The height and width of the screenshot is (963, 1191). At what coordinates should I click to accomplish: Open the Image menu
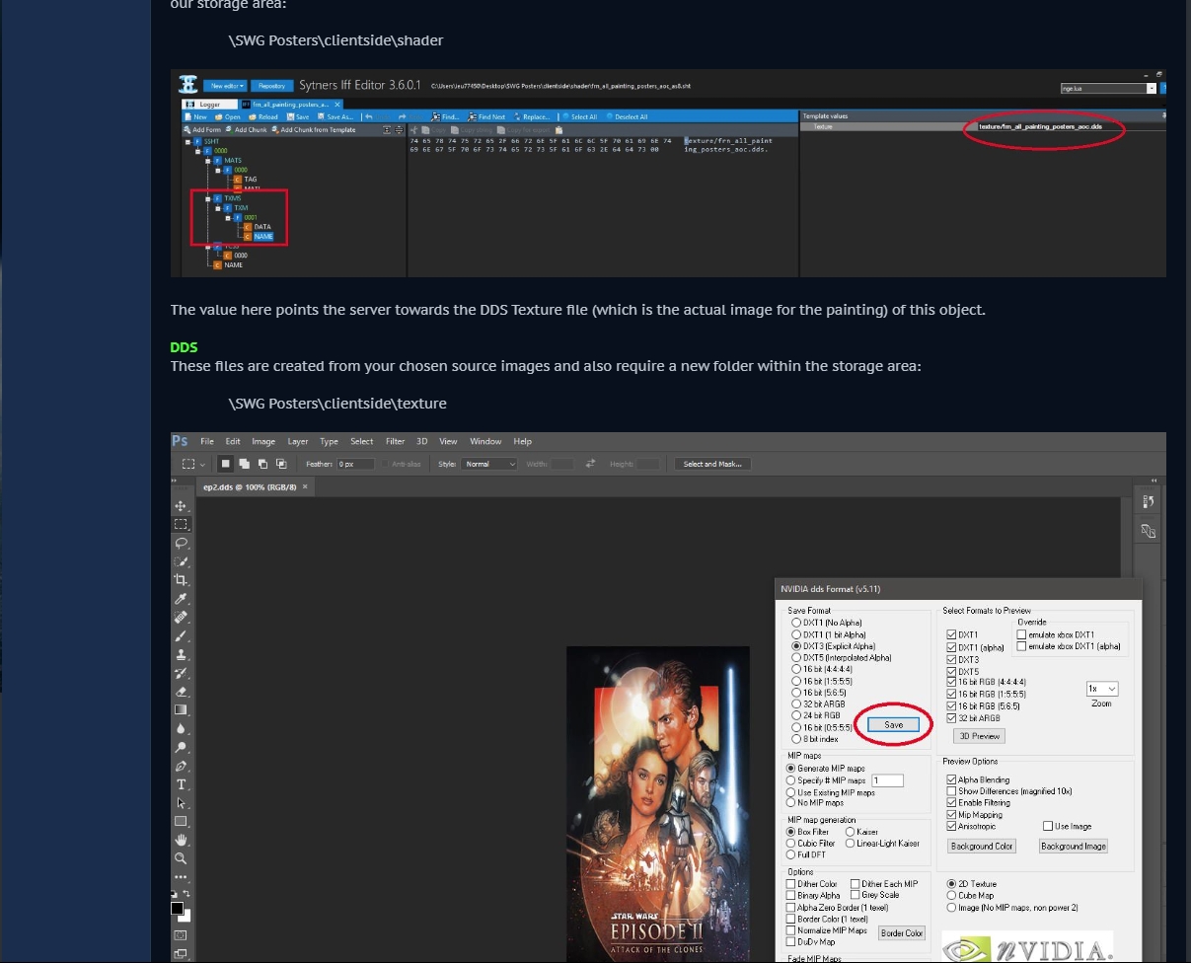263,441
